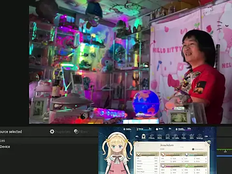Screen dimensions: 232x174
Task: Open the EX Skills tab in game menu
Action: (175, 136)
